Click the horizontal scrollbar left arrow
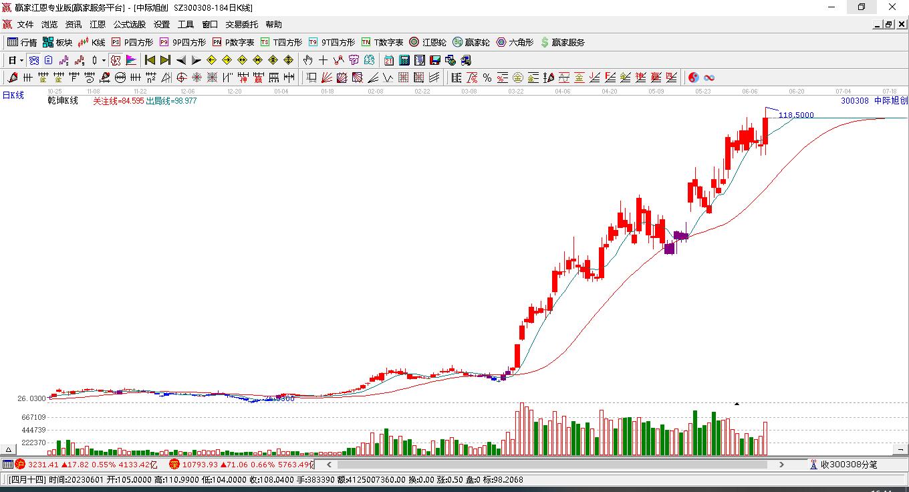This screenshot has width=909, height=492. tap(328, 464)
